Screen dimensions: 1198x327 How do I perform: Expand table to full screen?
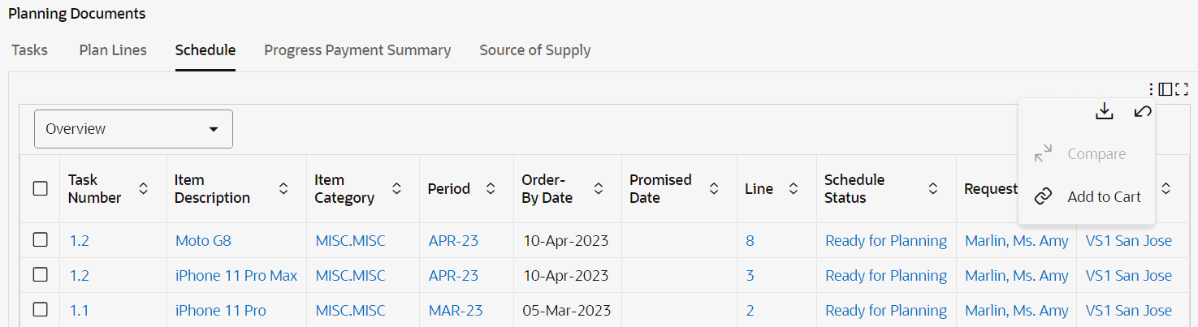pyautogui.click(x=1182, y=89)
